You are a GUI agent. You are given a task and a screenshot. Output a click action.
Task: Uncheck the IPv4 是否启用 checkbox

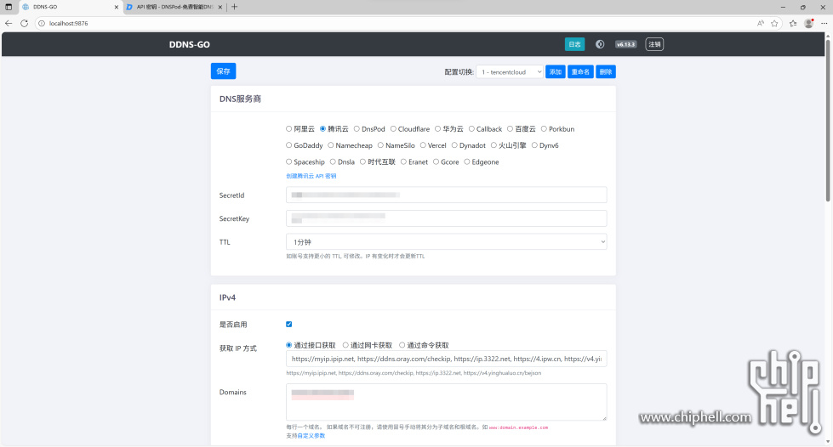coord(289,324)
